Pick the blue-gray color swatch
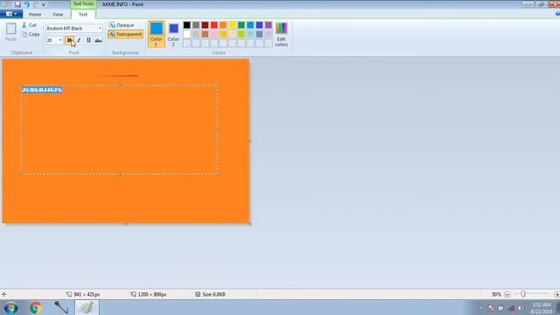The height and width of the screenshot is (315, 560). click(x=259, y=34)
